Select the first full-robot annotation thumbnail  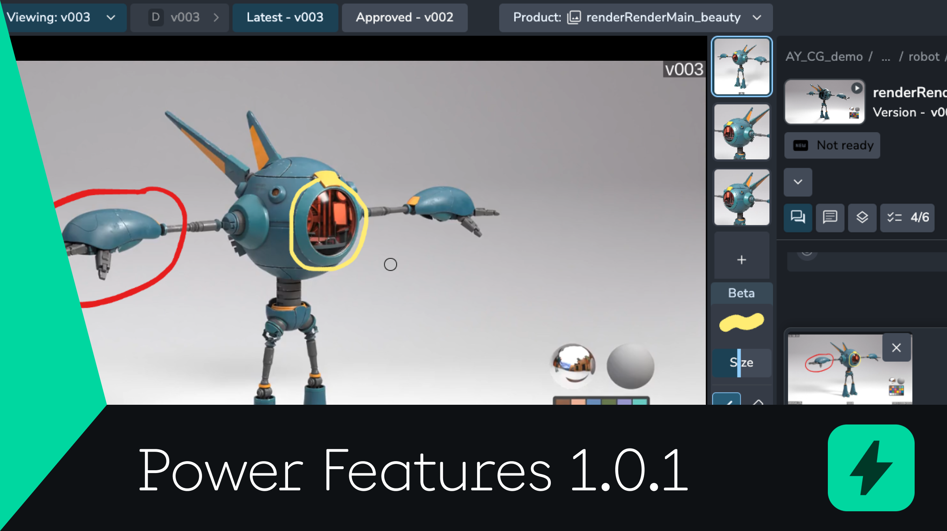pos(741,66)
